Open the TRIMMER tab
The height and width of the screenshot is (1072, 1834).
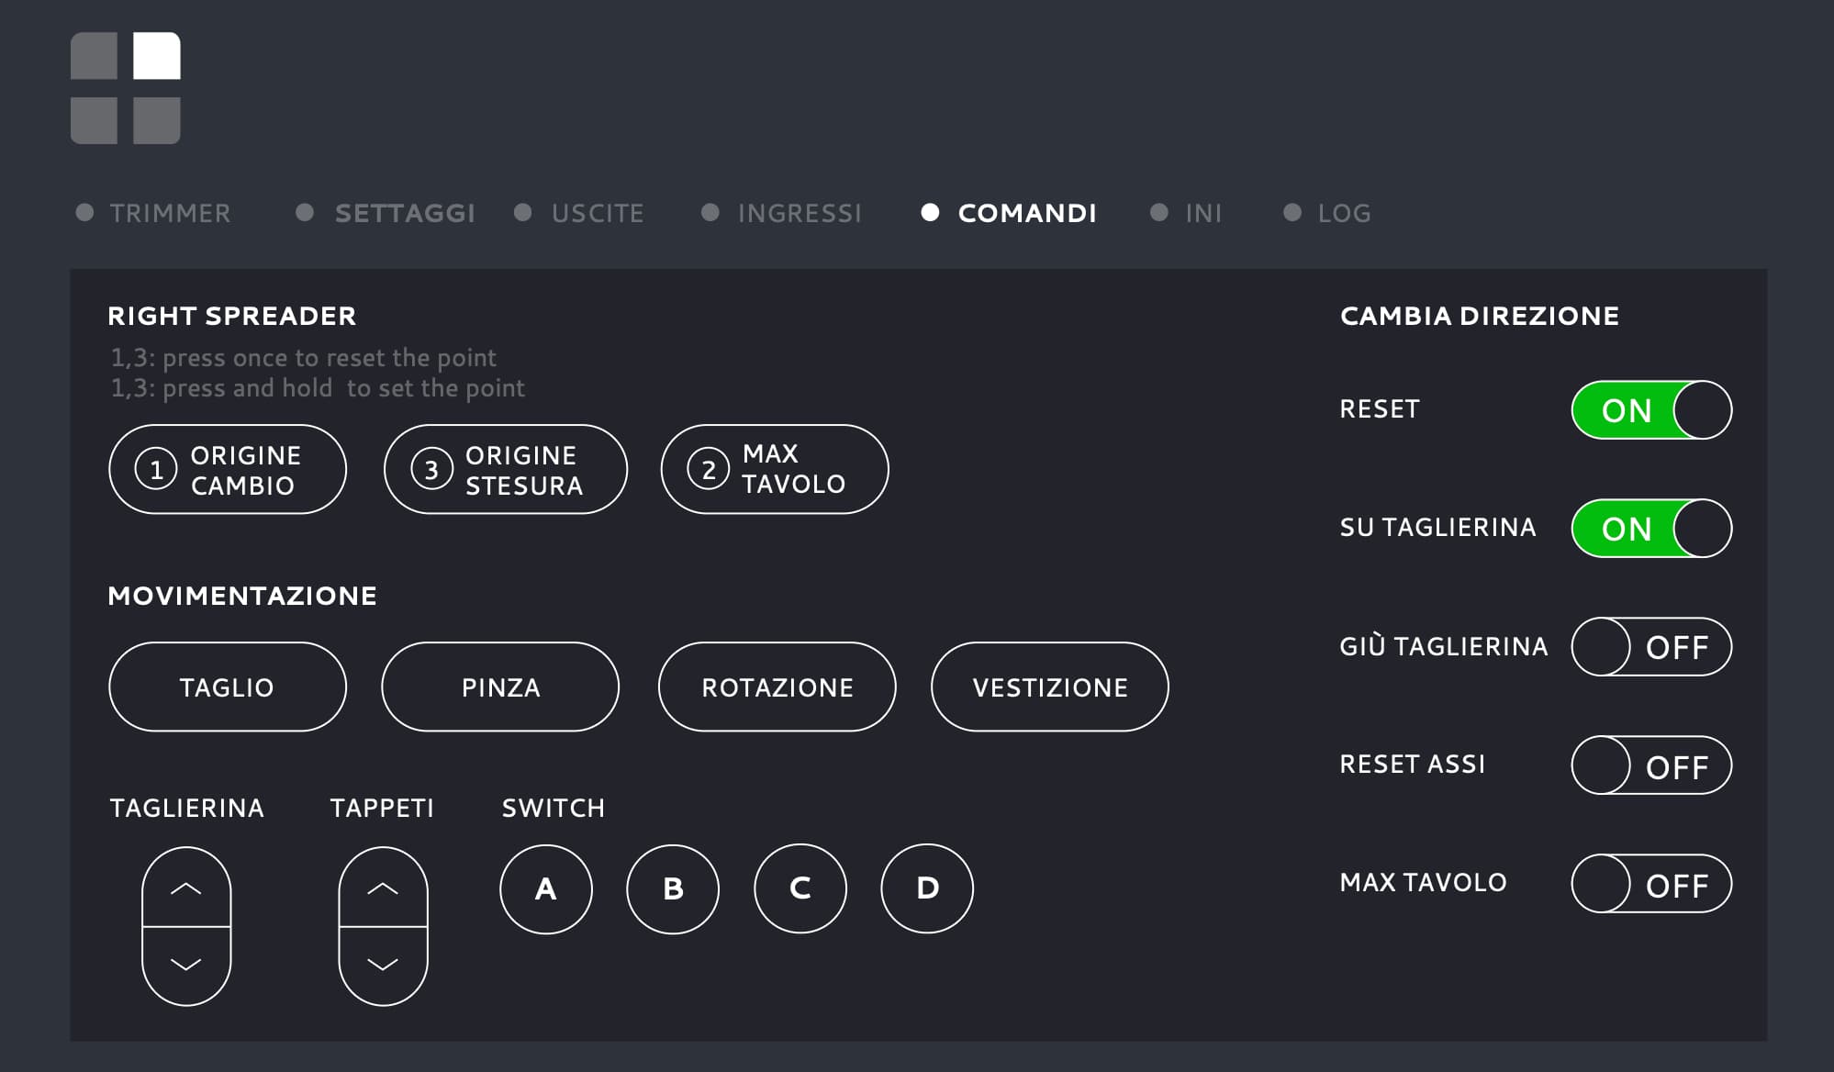click(153, 213)
